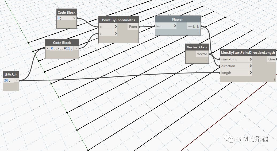
Task: Open the y port chevron on Point.ByCoordinates
Action: click(116, 33)
